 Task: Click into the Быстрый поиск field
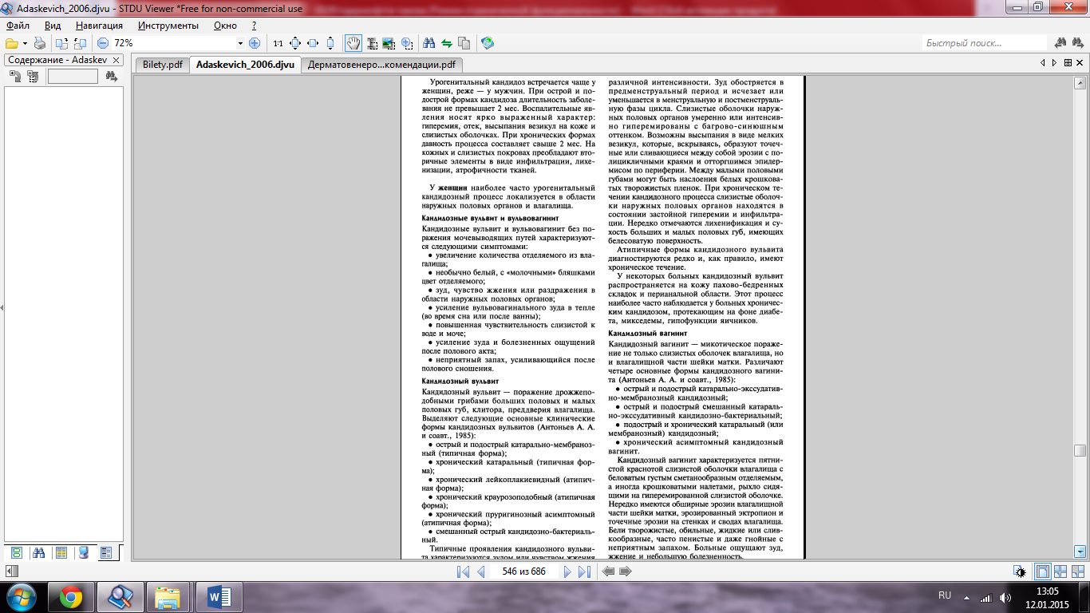click(985, 43)
